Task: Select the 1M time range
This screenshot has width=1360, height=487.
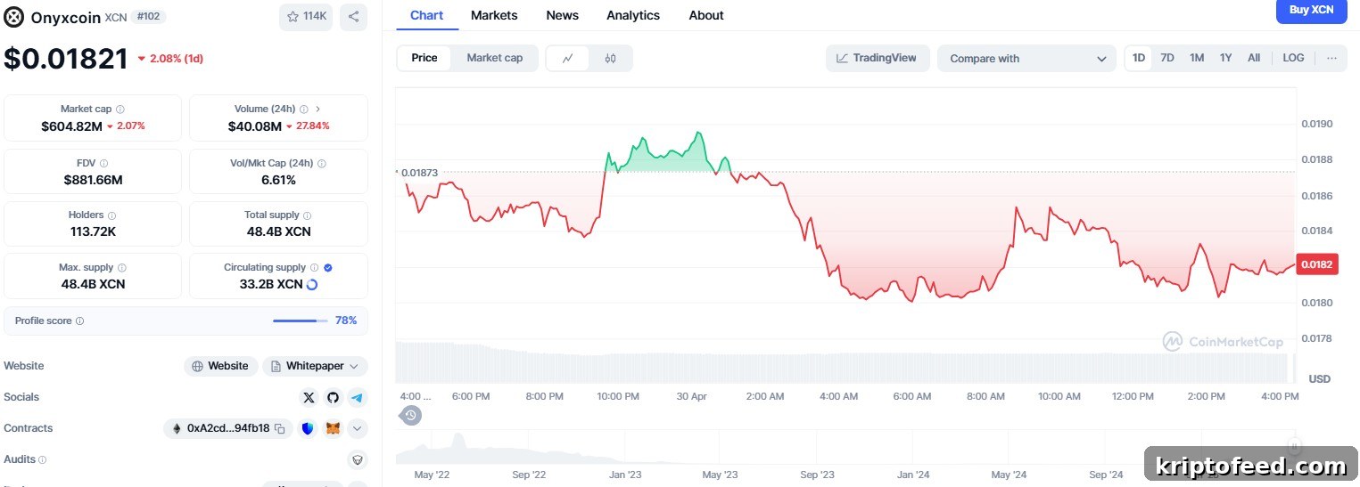Action: click(x=1197, y=58)
